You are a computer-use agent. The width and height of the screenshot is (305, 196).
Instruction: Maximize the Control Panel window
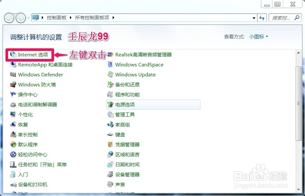pos(277,4)
